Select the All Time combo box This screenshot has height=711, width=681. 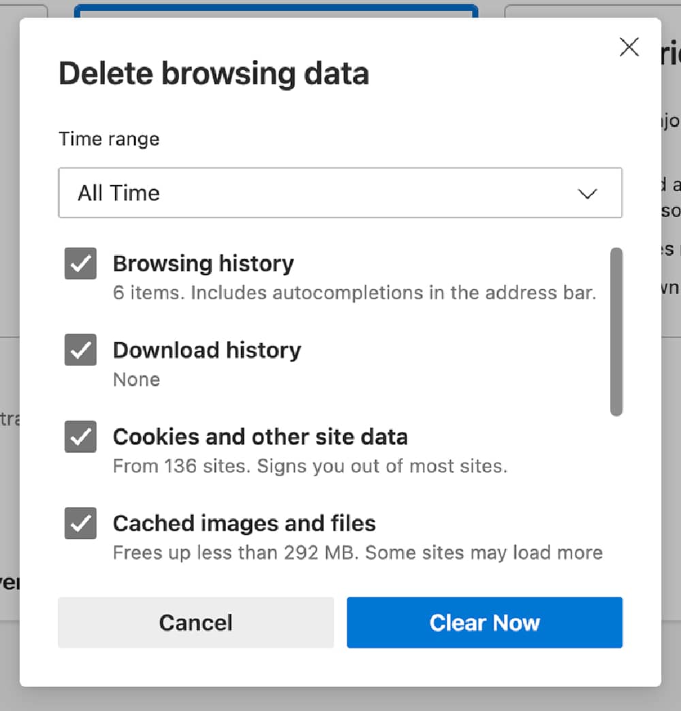click(x=340, y=193)
